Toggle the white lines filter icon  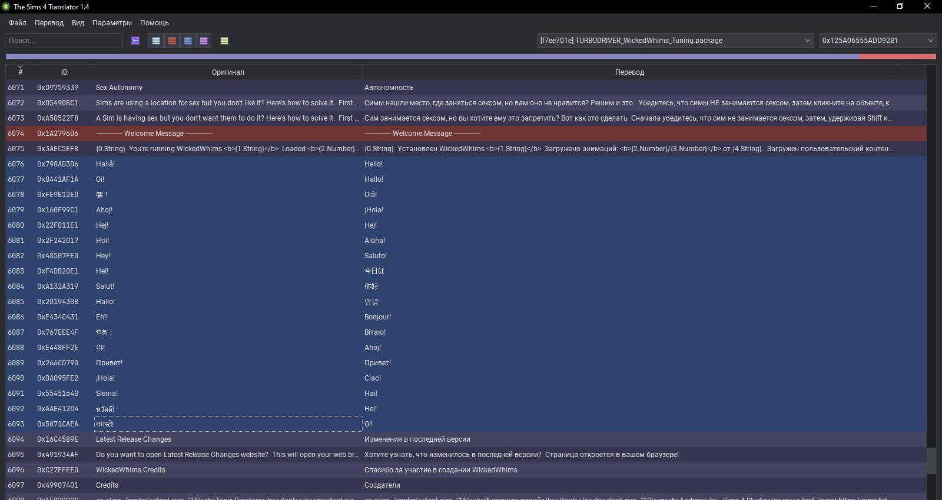click(156, 41)
